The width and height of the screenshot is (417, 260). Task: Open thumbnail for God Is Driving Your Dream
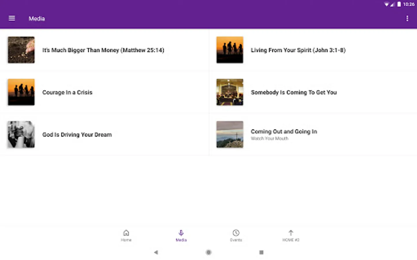point(21,134)
